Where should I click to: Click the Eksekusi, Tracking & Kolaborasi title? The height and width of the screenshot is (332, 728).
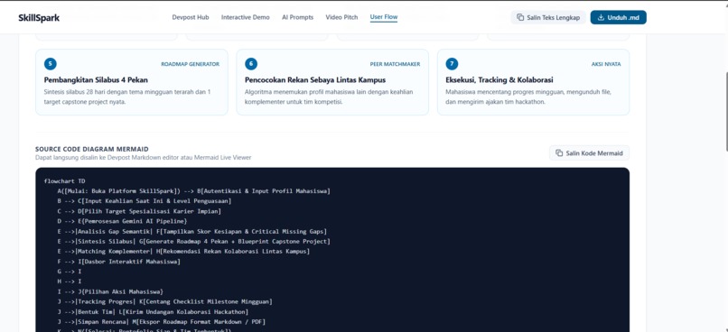coord(499,79)
